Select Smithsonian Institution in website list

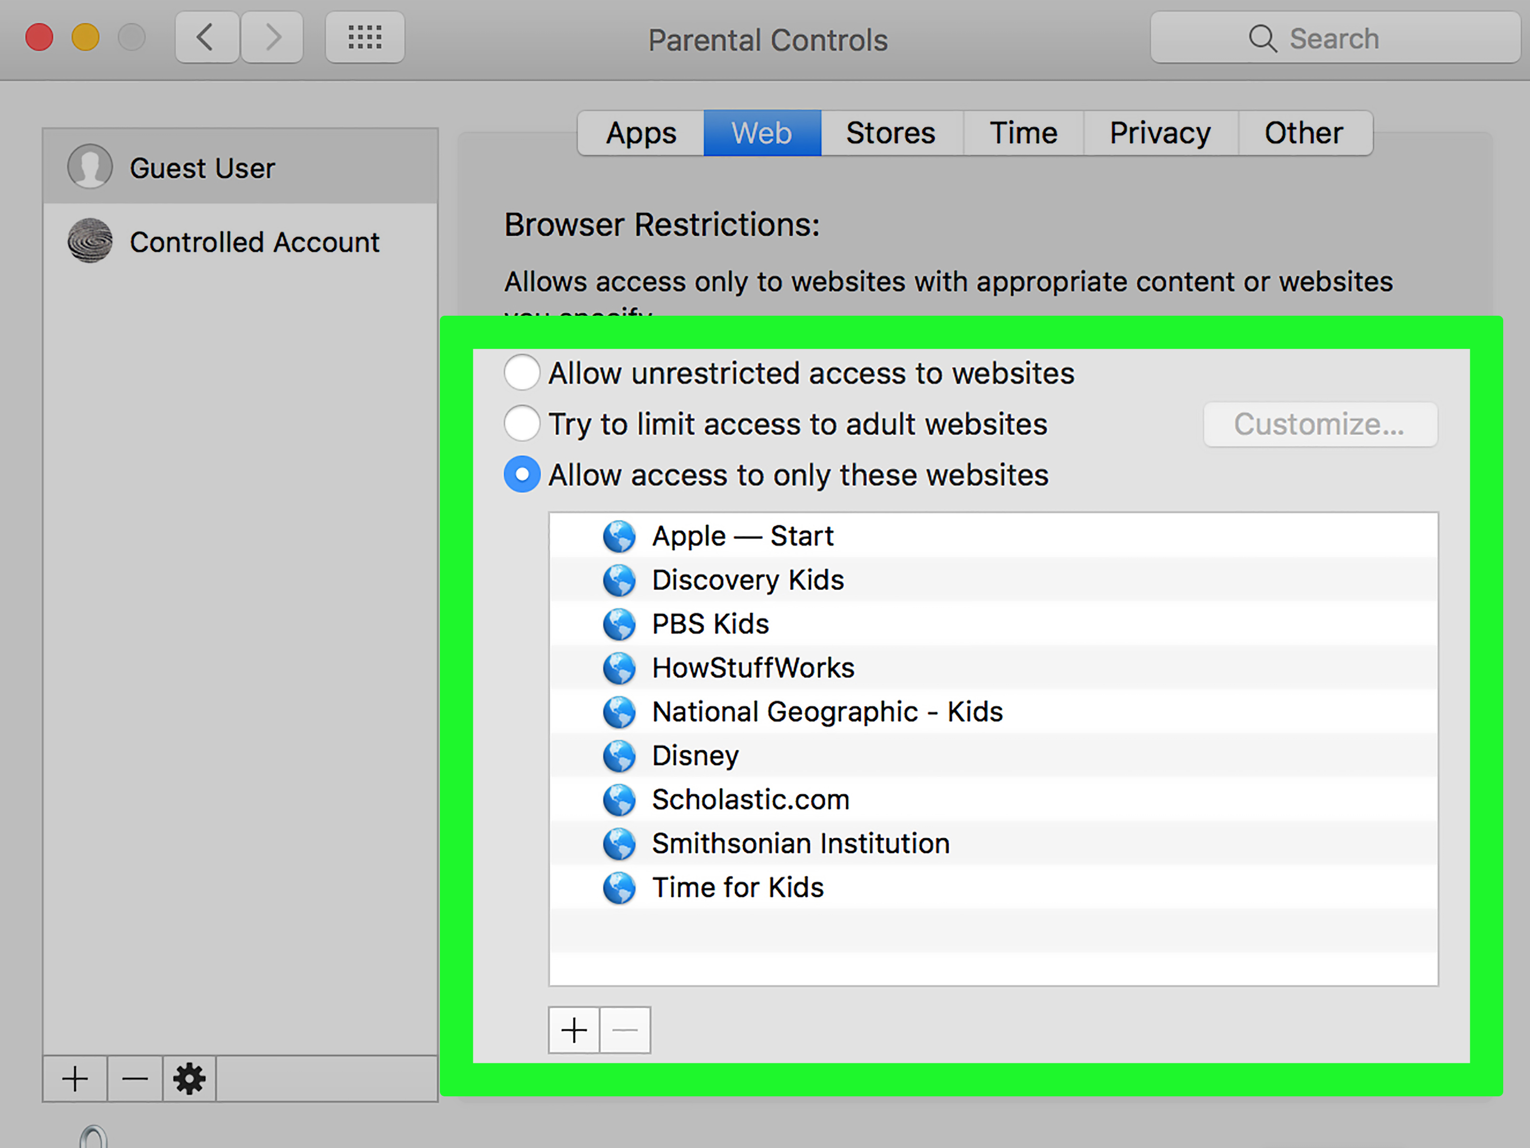993,843
